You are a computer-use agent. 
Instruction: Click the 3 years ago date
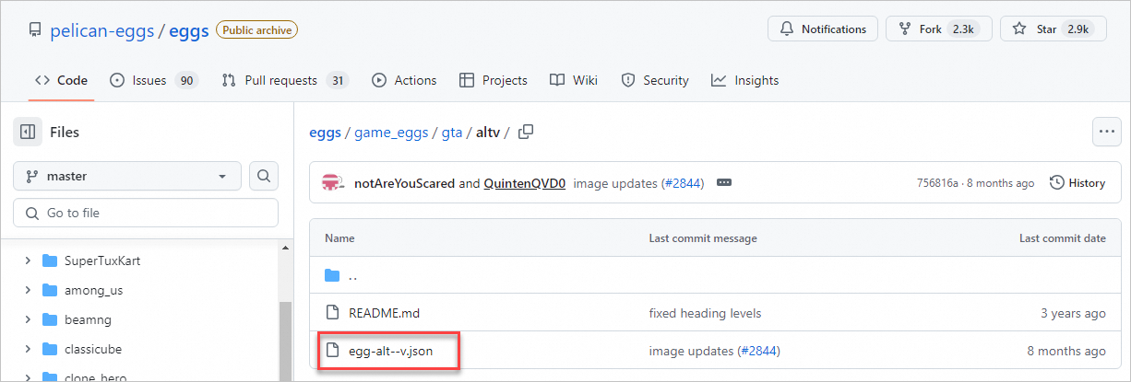tap(1073, 313)
